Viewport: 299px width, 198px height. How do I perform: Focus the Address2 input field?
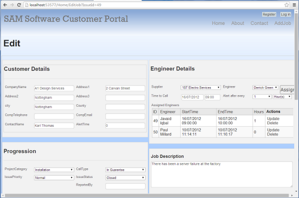(x=54, y=98)
